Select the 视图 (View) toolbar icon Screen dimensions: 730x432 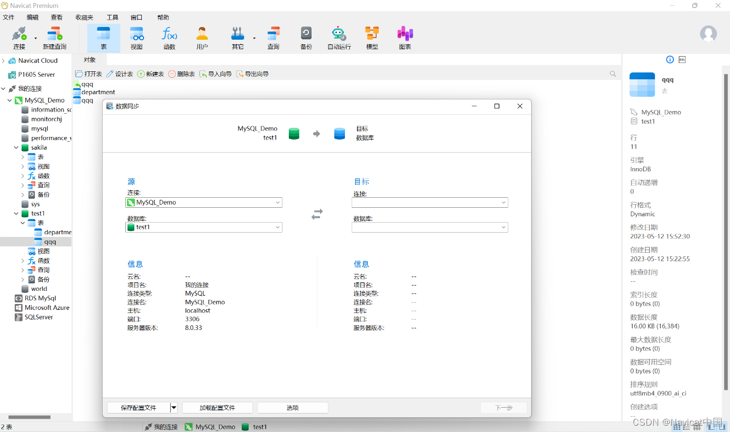point(136,38)
